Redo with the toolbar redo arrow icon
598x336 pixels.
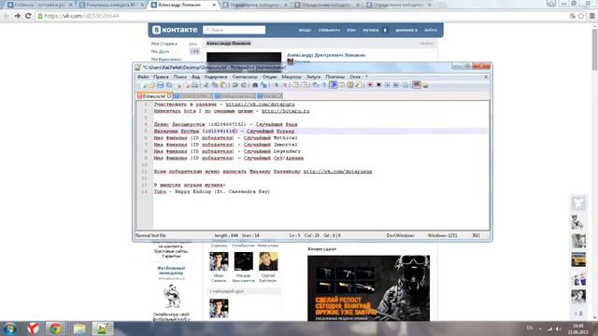point(243,85)
